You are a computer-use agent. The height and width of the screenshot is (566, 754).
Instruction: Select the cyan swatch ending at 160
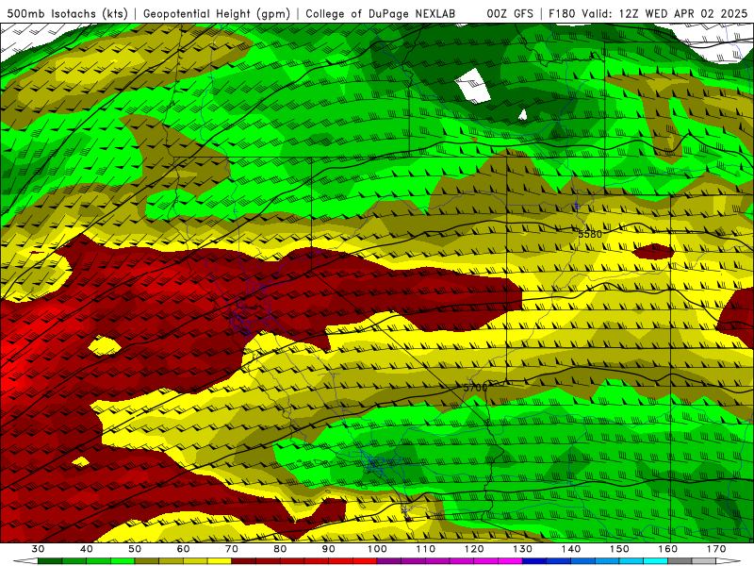coord(655,561)
